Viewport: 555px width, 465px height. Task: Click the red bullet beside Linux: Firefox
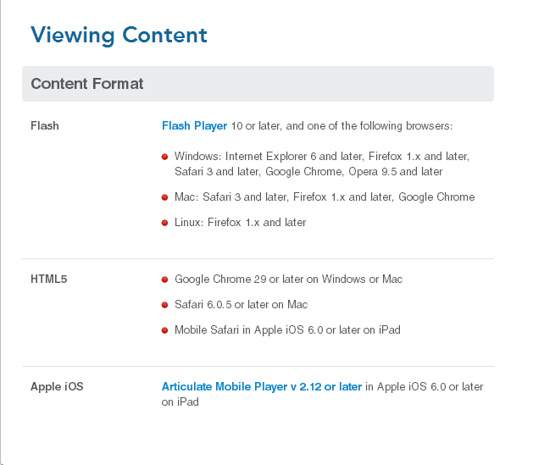[165, 223]
